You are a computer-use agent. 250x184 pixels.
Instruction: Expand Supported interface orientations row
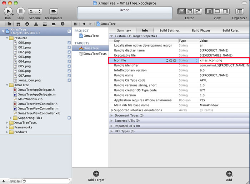pyautogui.click(x=112, y=110)
